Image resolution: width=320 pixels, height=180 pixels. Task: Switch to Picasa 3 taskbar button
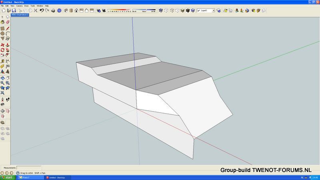click(31, 178)
